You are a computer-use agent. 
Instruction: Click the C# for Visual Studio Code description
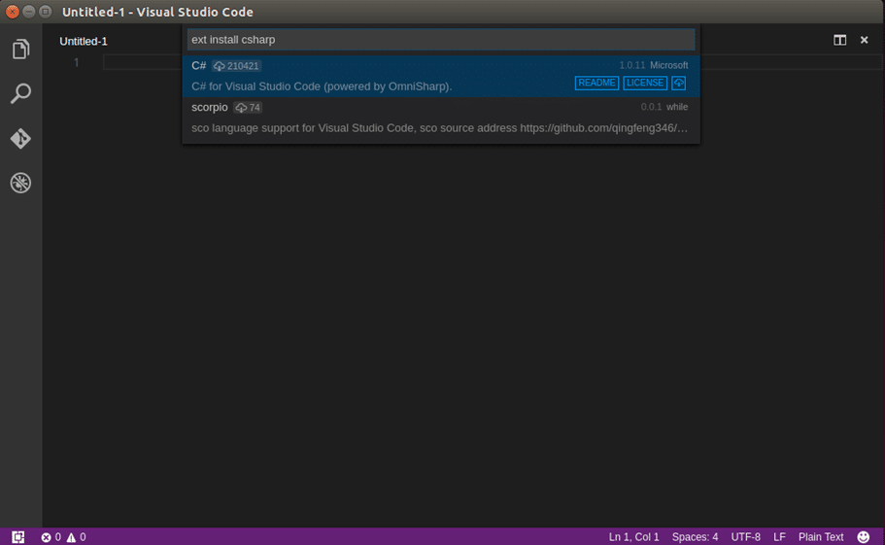322,86
